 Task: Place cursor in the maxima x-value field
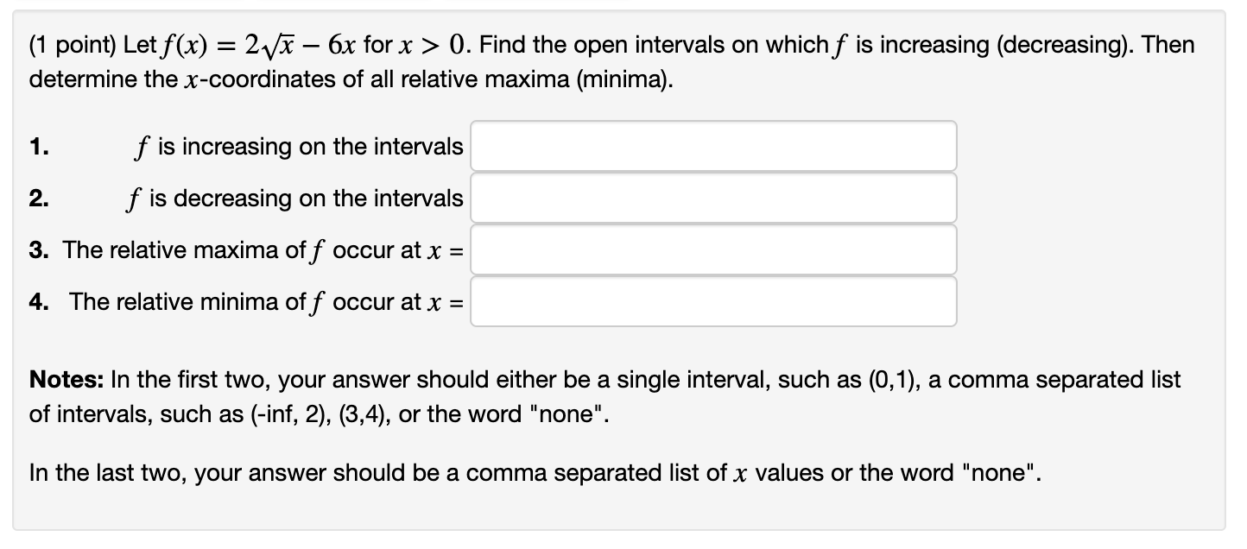tap(712, 249)
